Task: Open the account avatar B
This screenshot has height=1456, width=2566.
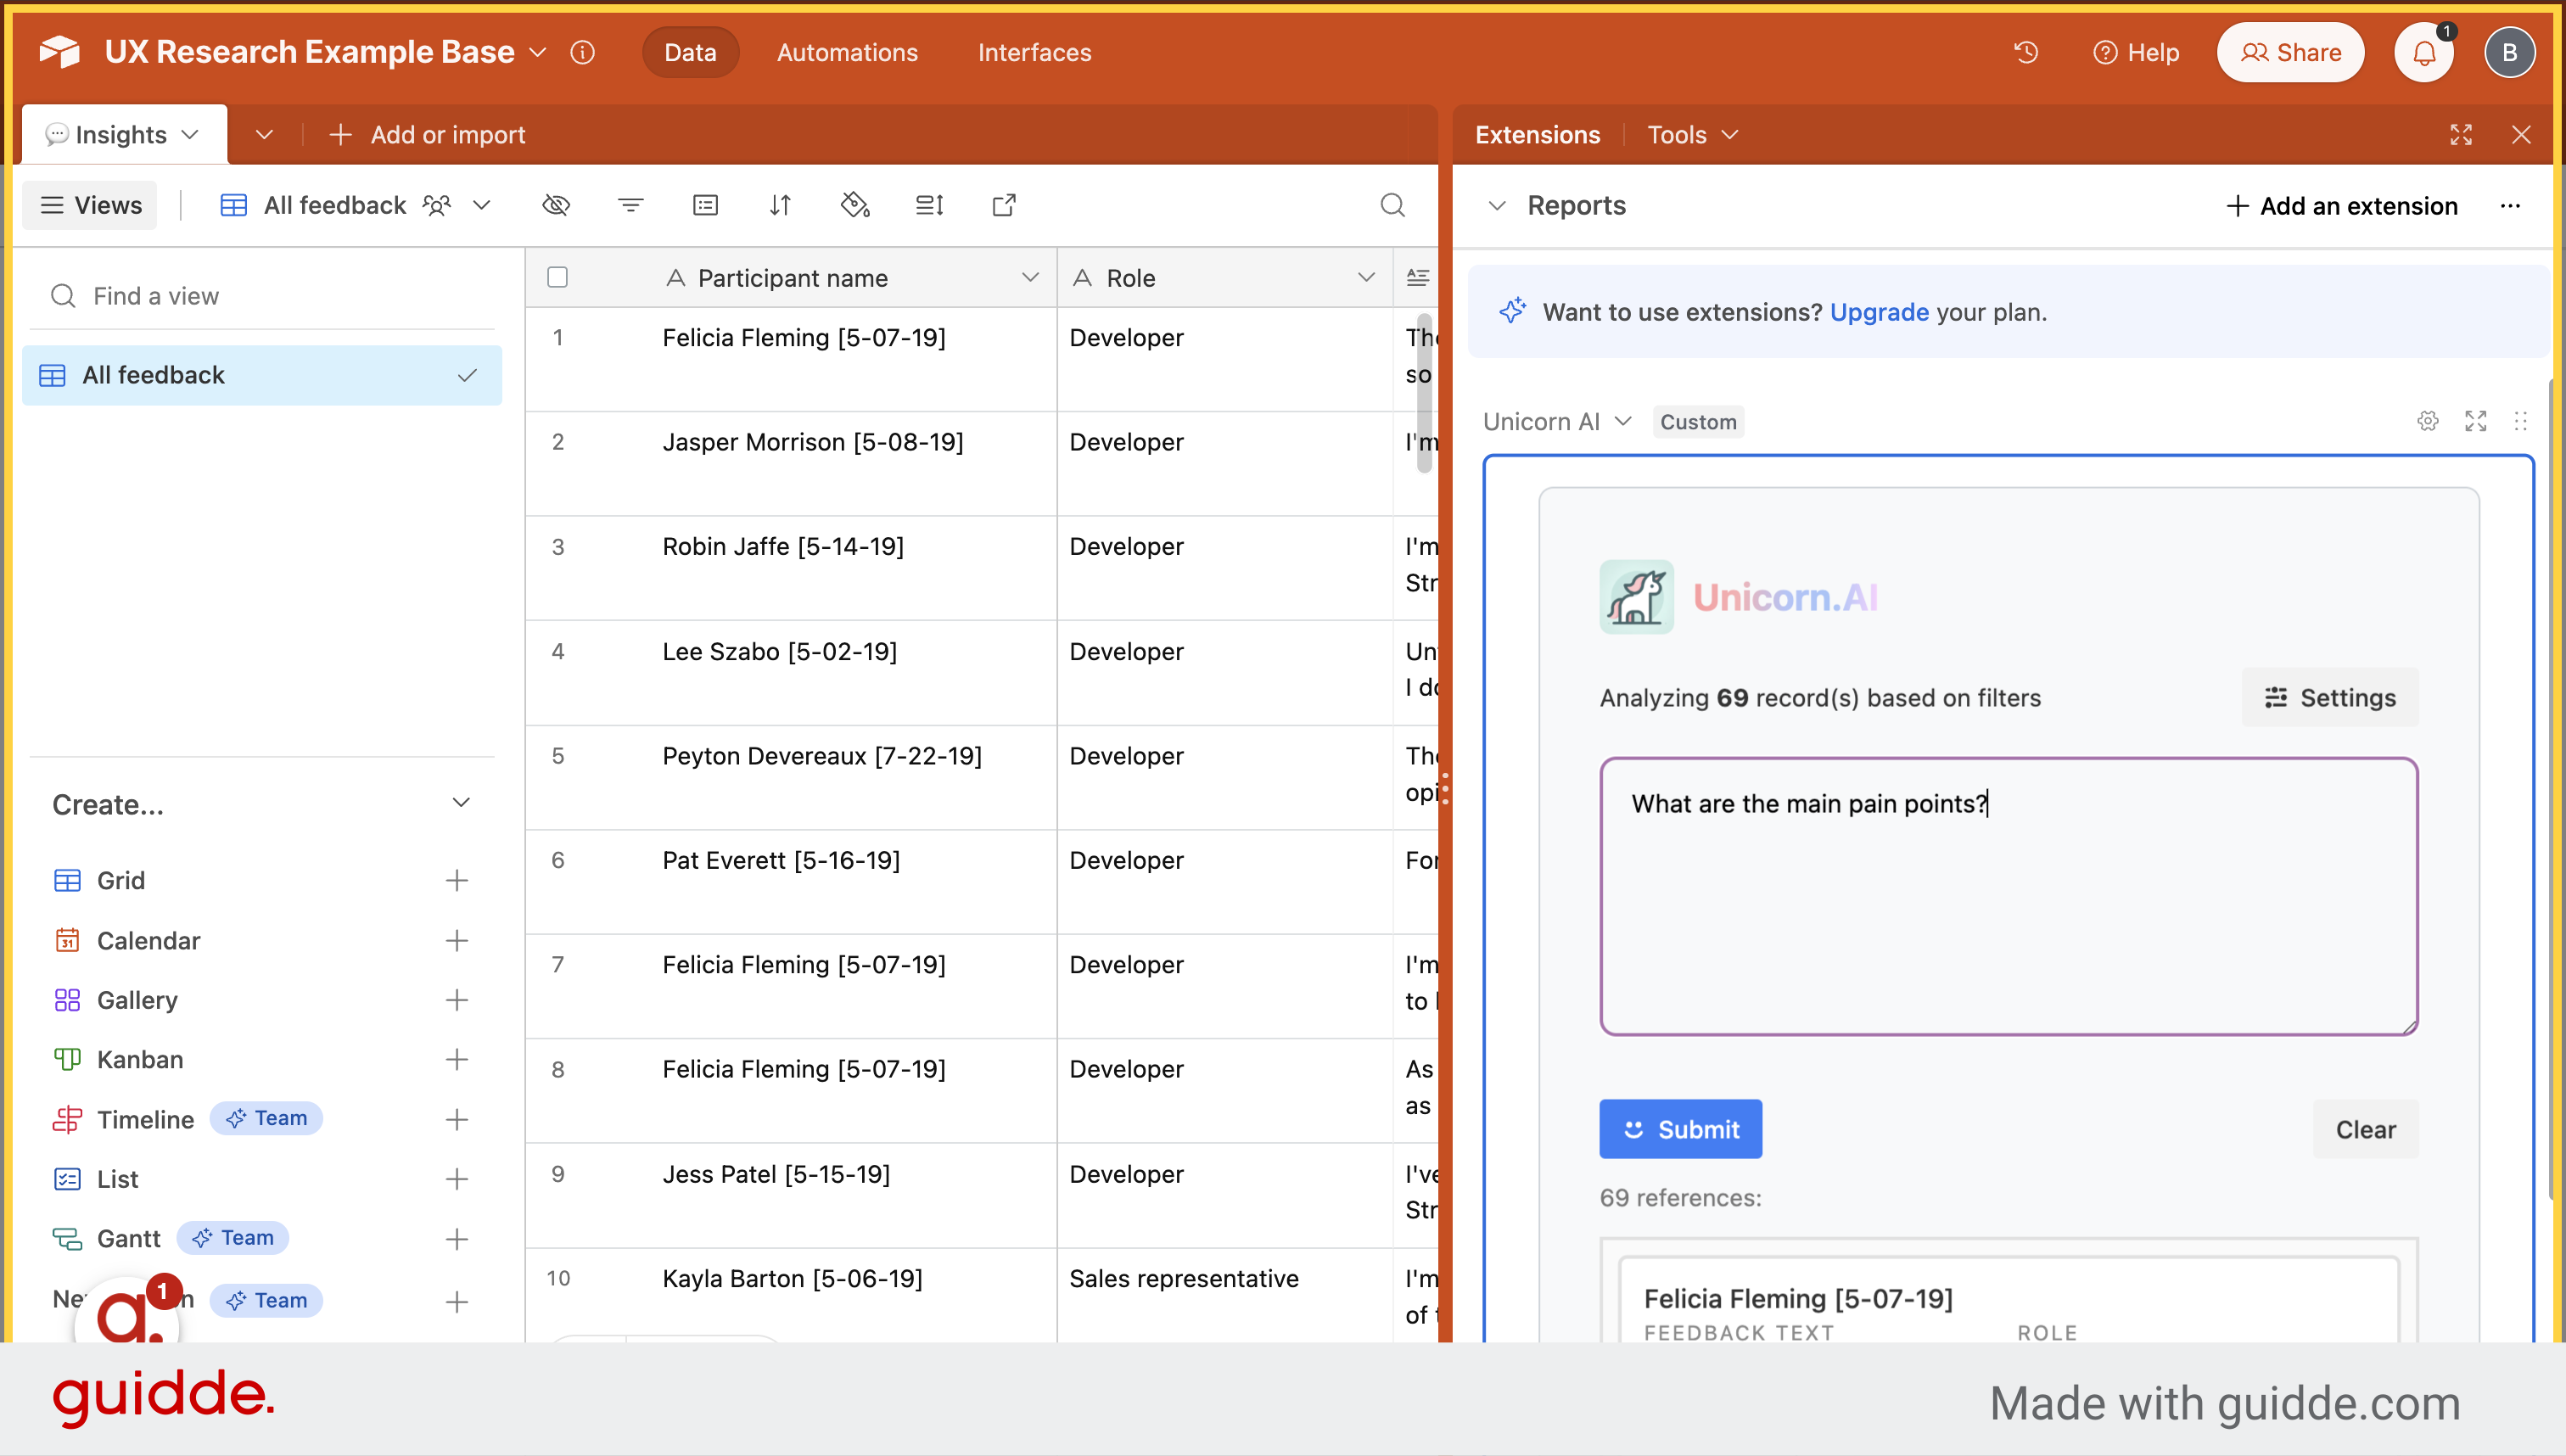Action: tap(2509, 52)
